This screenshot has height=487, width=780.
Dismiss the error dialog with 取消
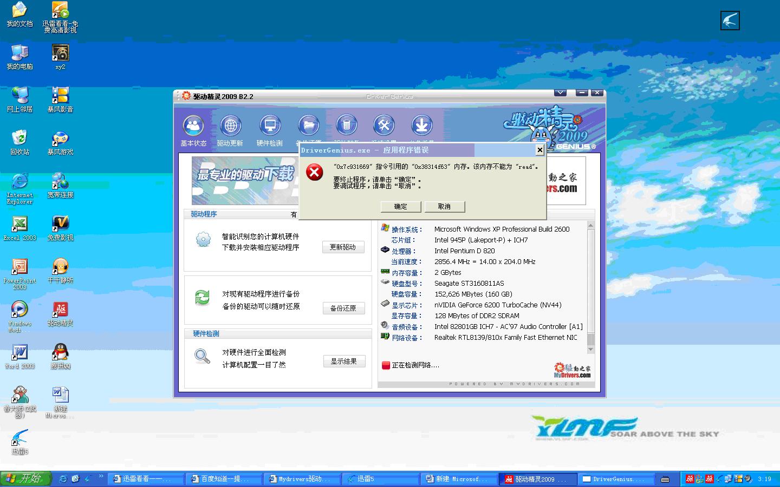[445, 206]
